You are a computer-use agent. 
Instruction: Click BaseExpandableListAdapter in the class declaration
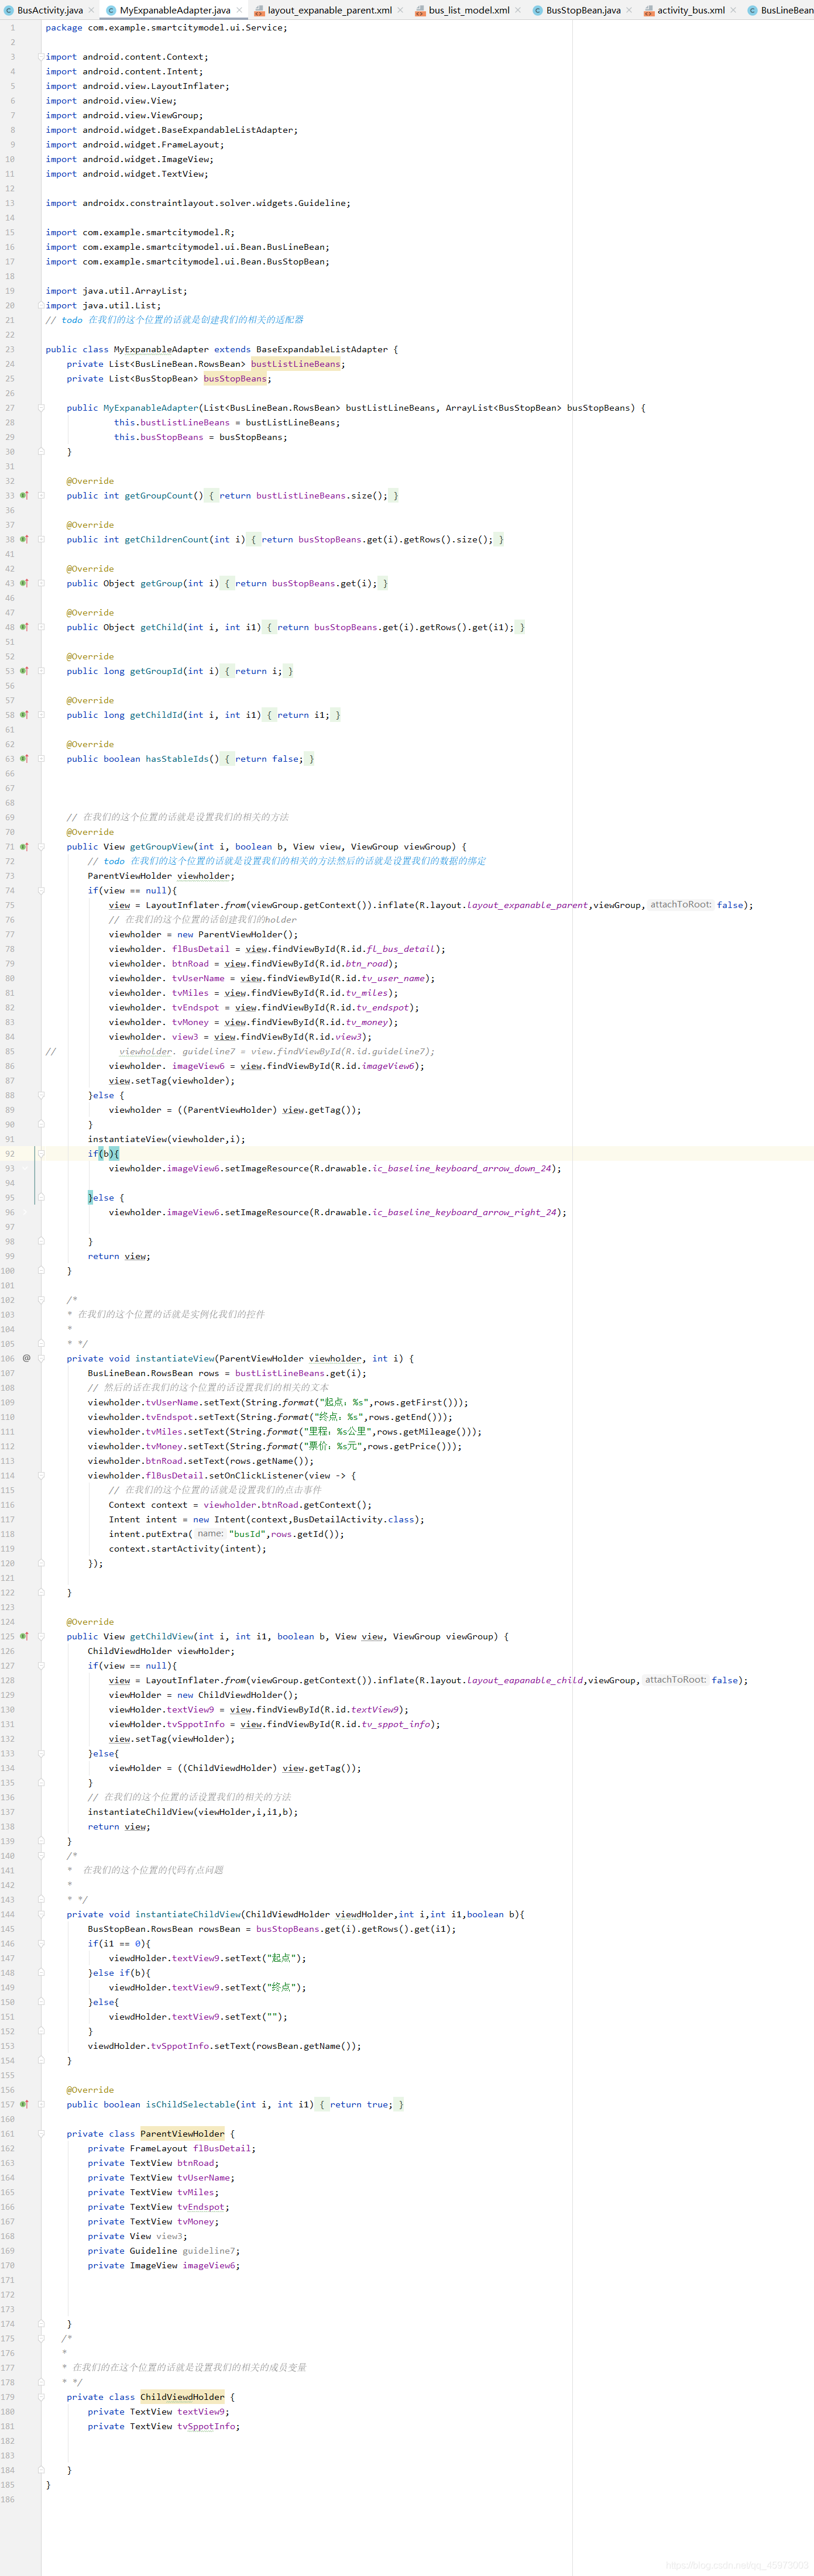(x=322, y=350)
